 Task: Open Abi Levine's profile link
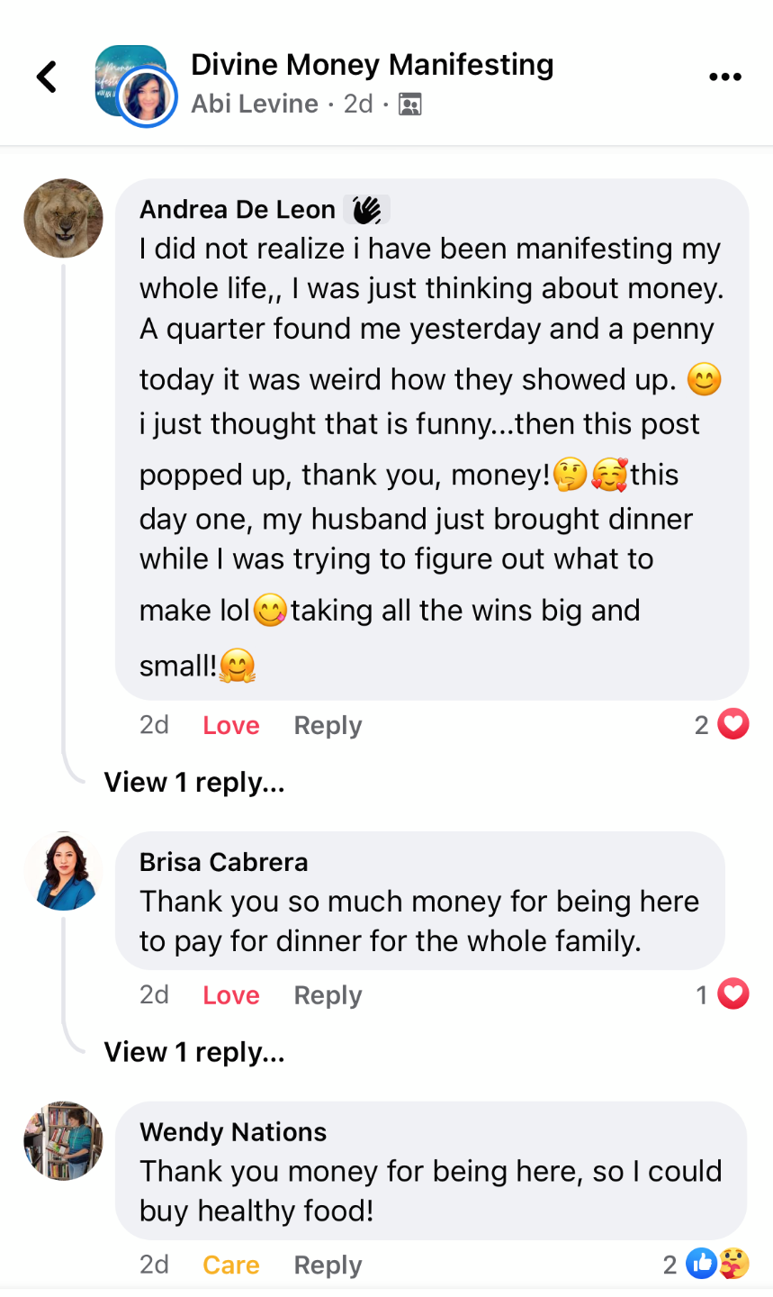coord(255,104)
